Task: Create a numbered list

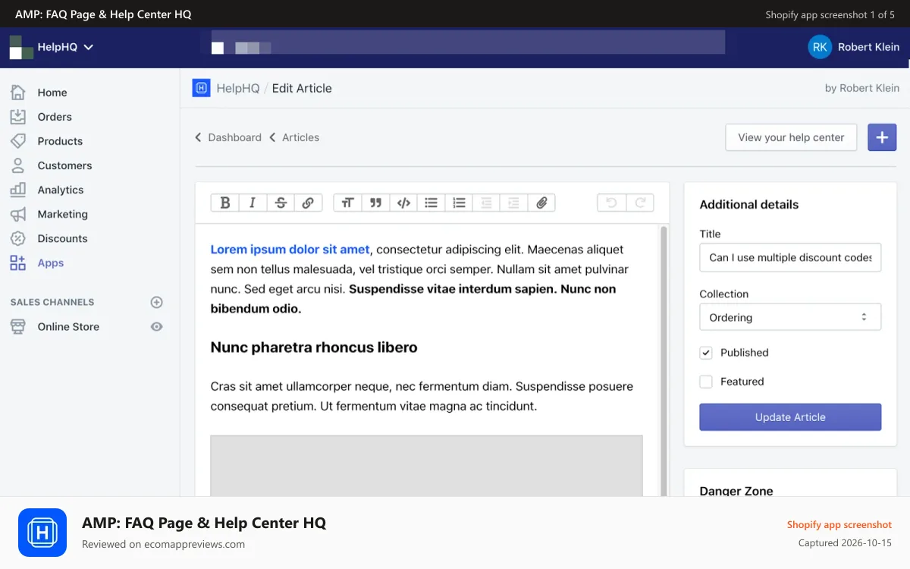Action: point(459,203)
